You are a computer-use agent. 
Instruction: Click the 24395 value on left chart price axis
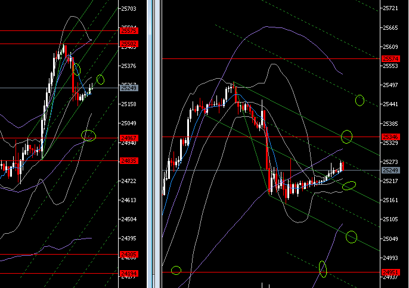(129, 238)
